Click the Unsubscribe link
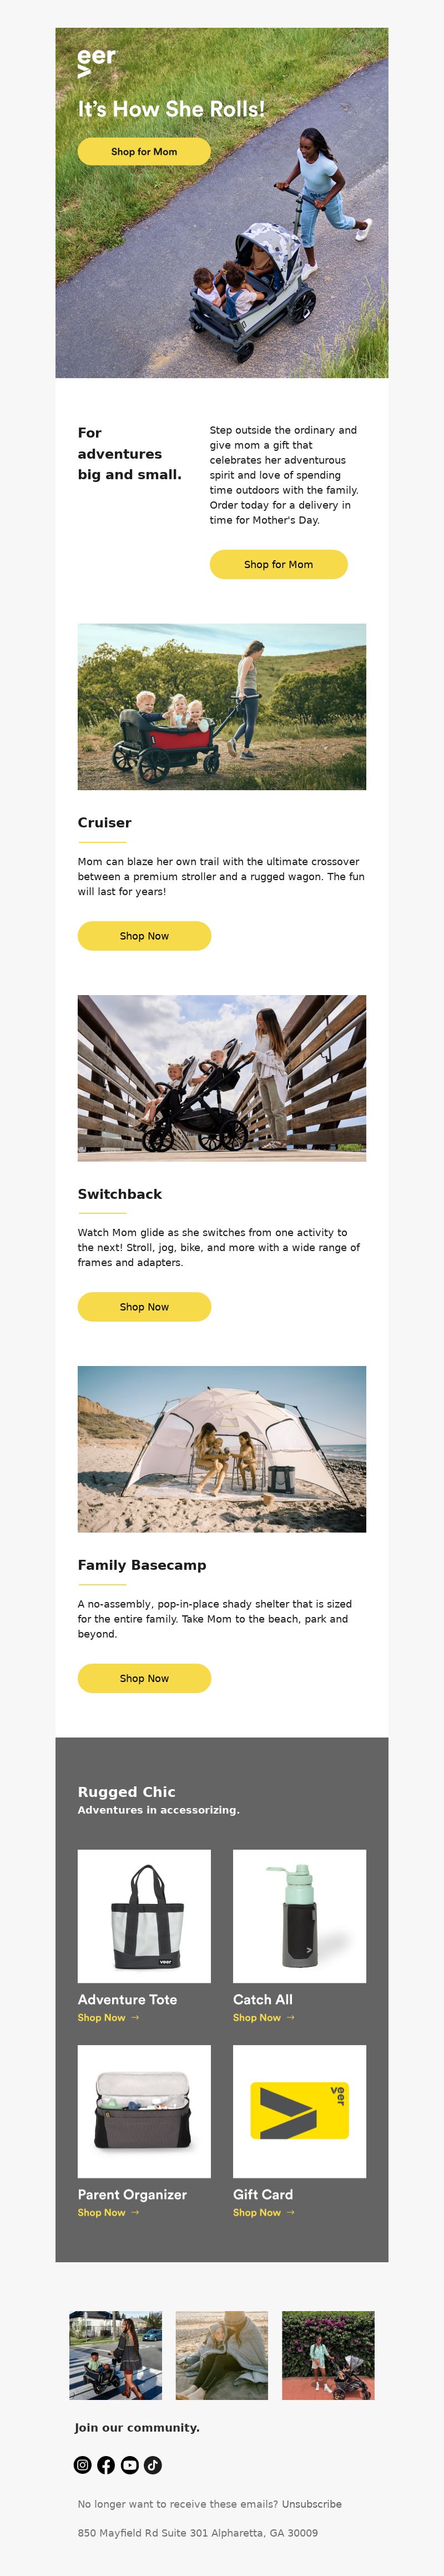The image size is (444, 2576). [x=312, y=2504]
